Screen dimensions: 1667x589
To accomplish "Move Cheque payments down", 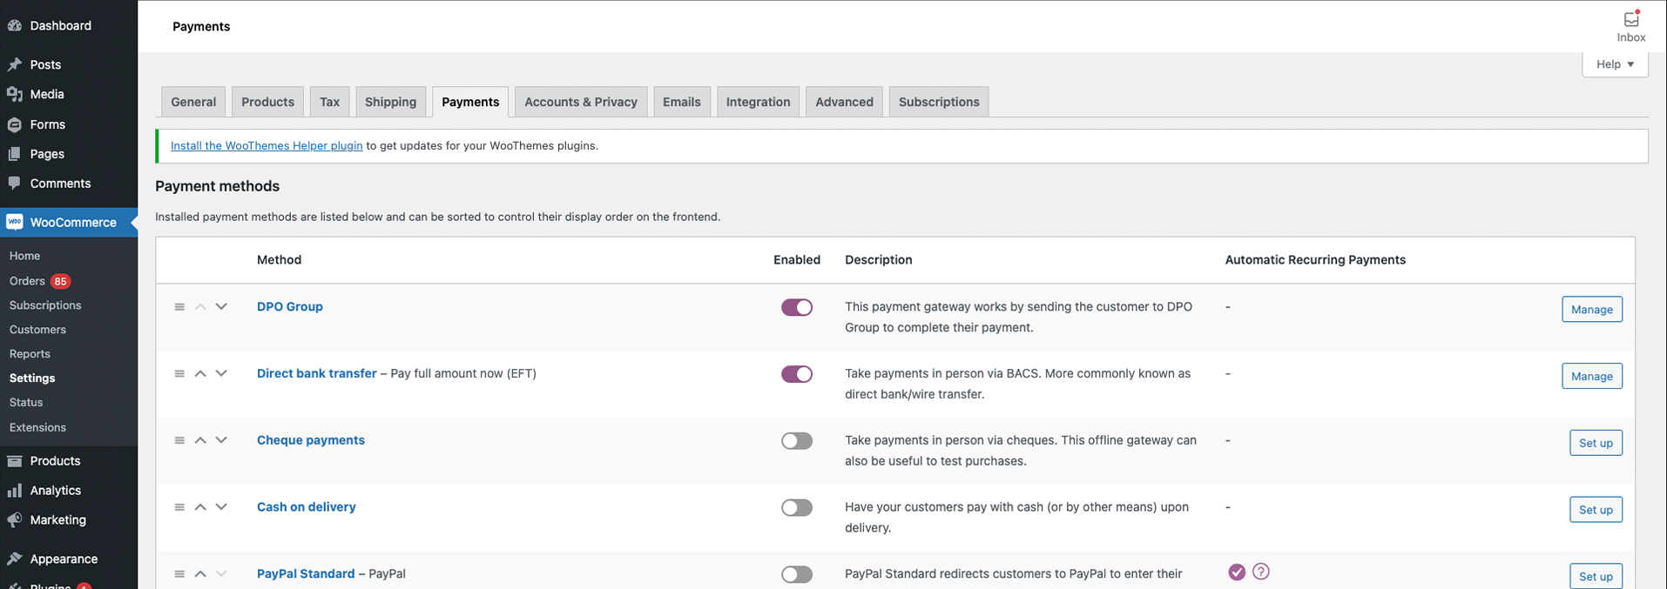I will pyautogui.click(x=221, y=441).
